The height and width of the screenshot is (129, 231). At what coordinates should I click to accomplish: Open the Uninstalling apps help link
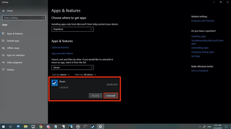(x=200, y=48)
